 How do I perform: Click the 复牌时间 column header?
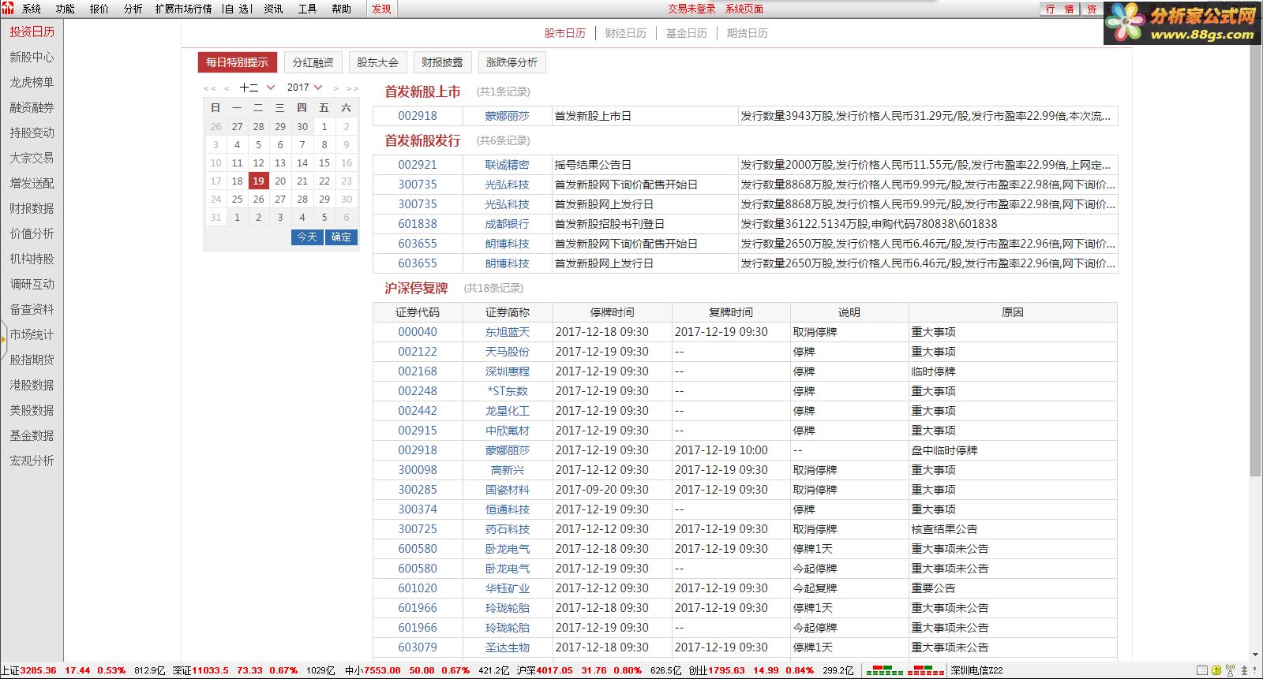tap(731, 312)
